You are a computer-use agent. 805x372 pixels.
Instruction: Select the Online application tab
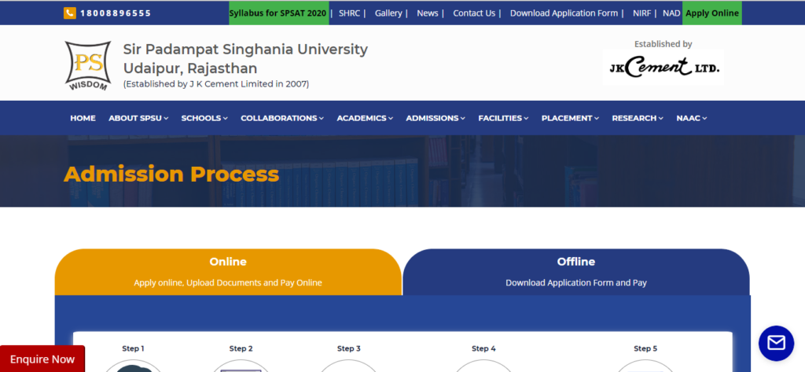228,272
